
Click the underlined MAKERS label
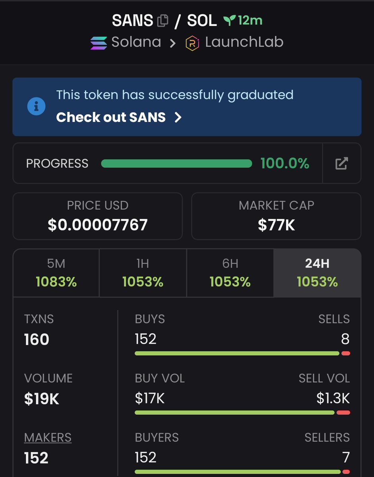(x=48, y=438)
